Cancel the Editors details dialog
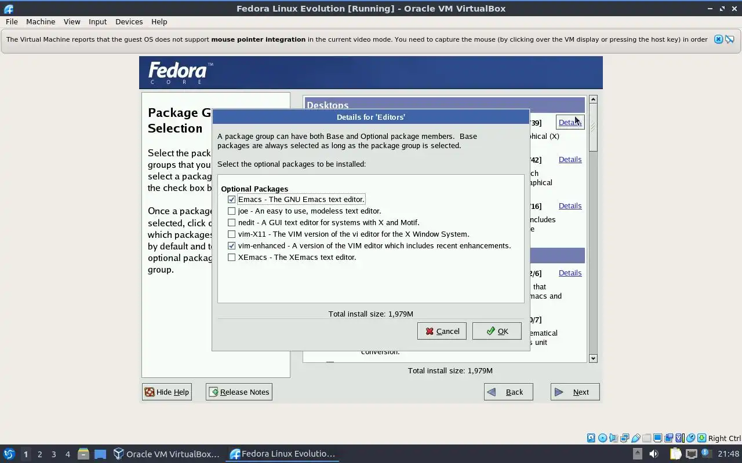742x463 pixels. pos(442,331)
